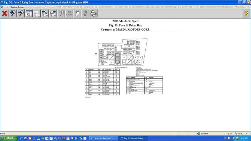This screenshot has height=141, width=251.
Task: Click the Internet Explorer title bar icon
Action: (2, 2)
